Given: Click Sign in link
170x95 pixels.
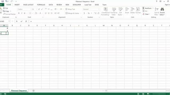Looking at the screenshot, I should point(167,5).
